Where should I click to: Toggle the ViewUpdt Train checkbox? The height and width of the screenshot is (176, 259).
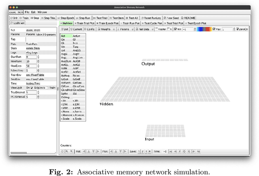(x=47, y=88)
